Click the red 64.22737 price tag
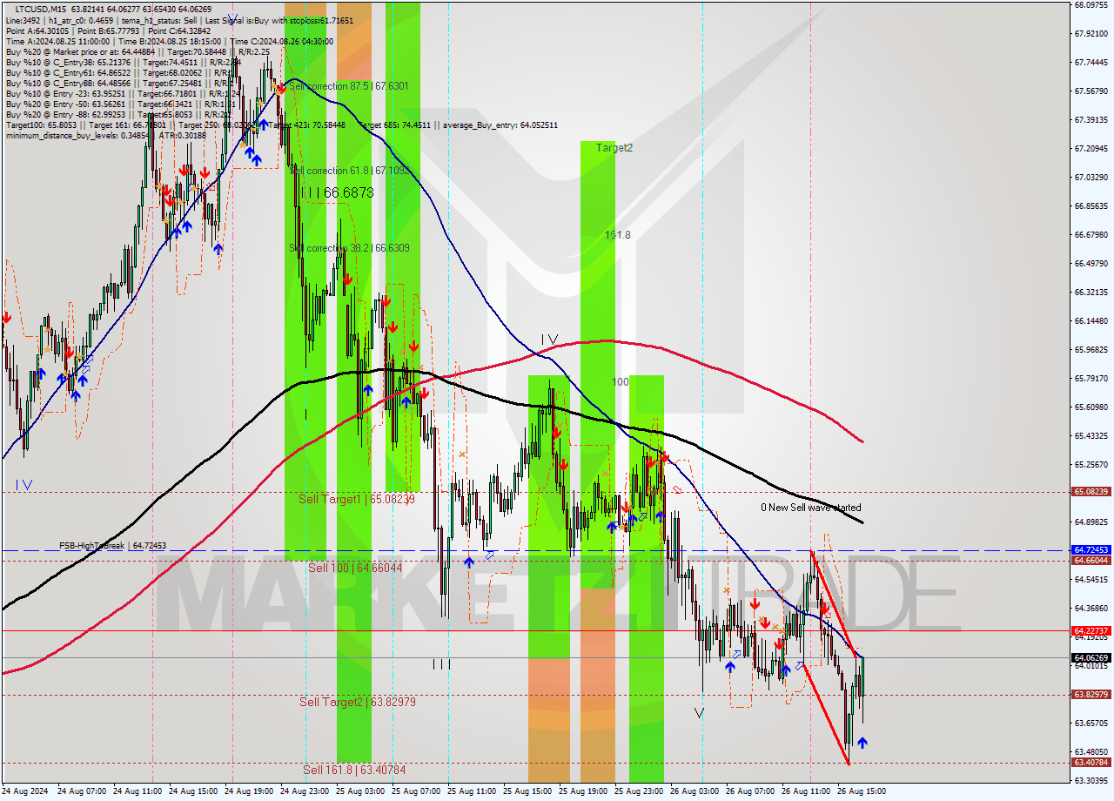 tap(1091, 630)
